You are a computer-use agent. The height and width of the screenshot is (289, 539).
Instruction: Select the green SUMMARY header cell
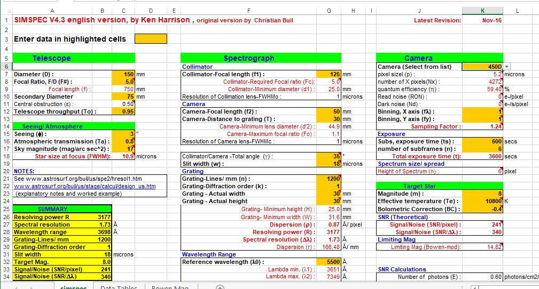[62, 209]
